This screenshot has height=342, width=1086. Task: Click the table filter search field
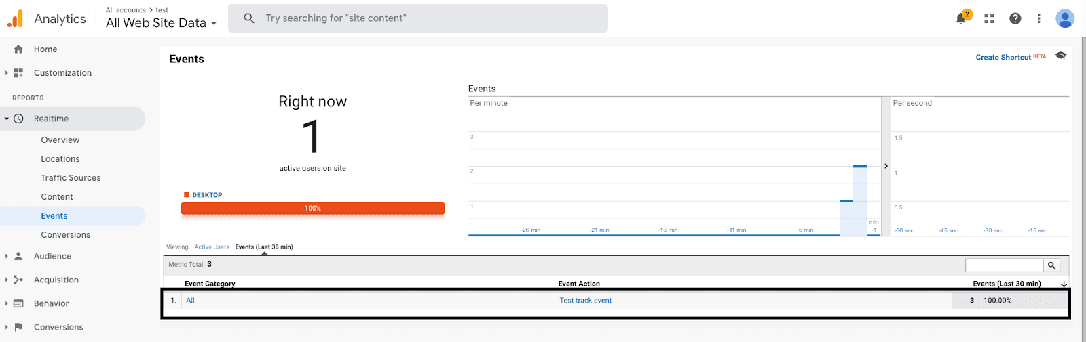point(1004,265)
